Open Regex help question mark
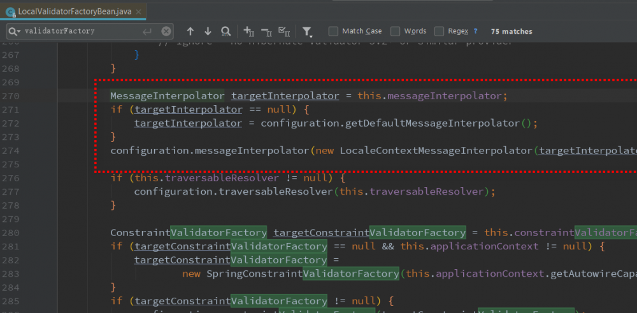637x313 pixels. pos(475,31)
